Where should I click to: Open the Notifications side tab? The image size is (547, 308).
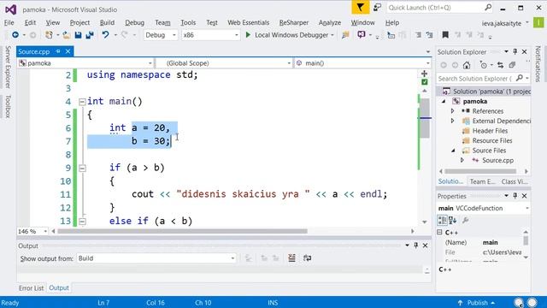tap(538, 64)
